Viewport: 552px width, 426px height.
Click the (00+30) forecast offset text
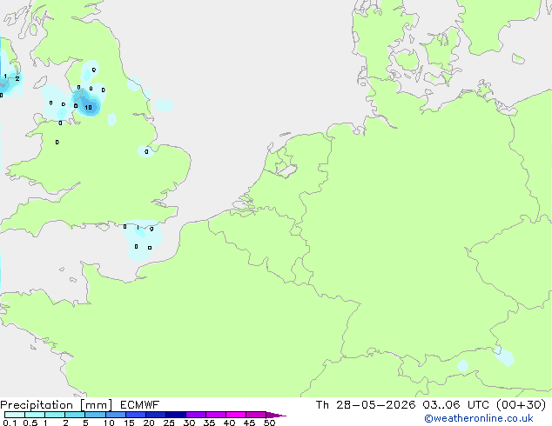521,405
